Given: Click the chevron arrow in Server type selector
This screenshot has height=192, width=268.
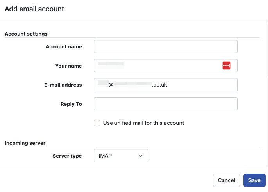Looking at the screenshot, I should (141, 156).
